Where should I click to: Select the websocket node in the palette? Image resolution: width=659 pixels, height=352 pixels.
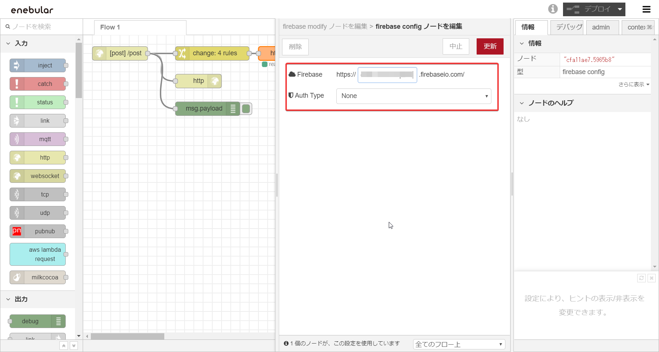[x=38, y=176]
